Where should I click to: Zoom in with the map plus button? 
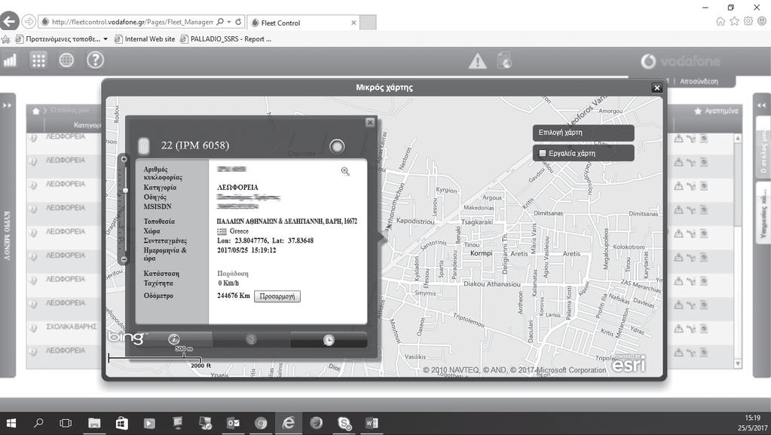[x=124, y=159]
